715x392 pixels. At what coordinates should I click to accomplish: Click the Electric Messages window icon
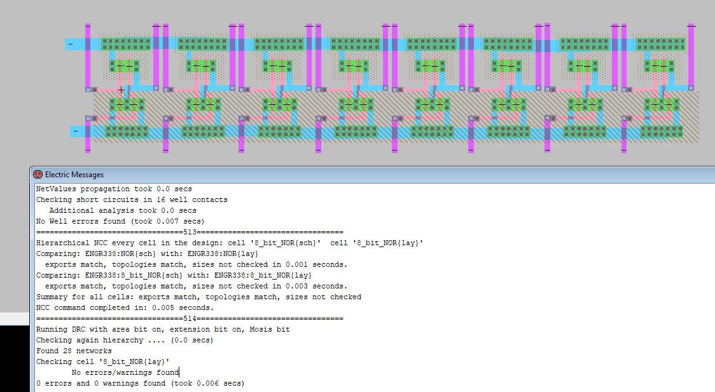38,175
